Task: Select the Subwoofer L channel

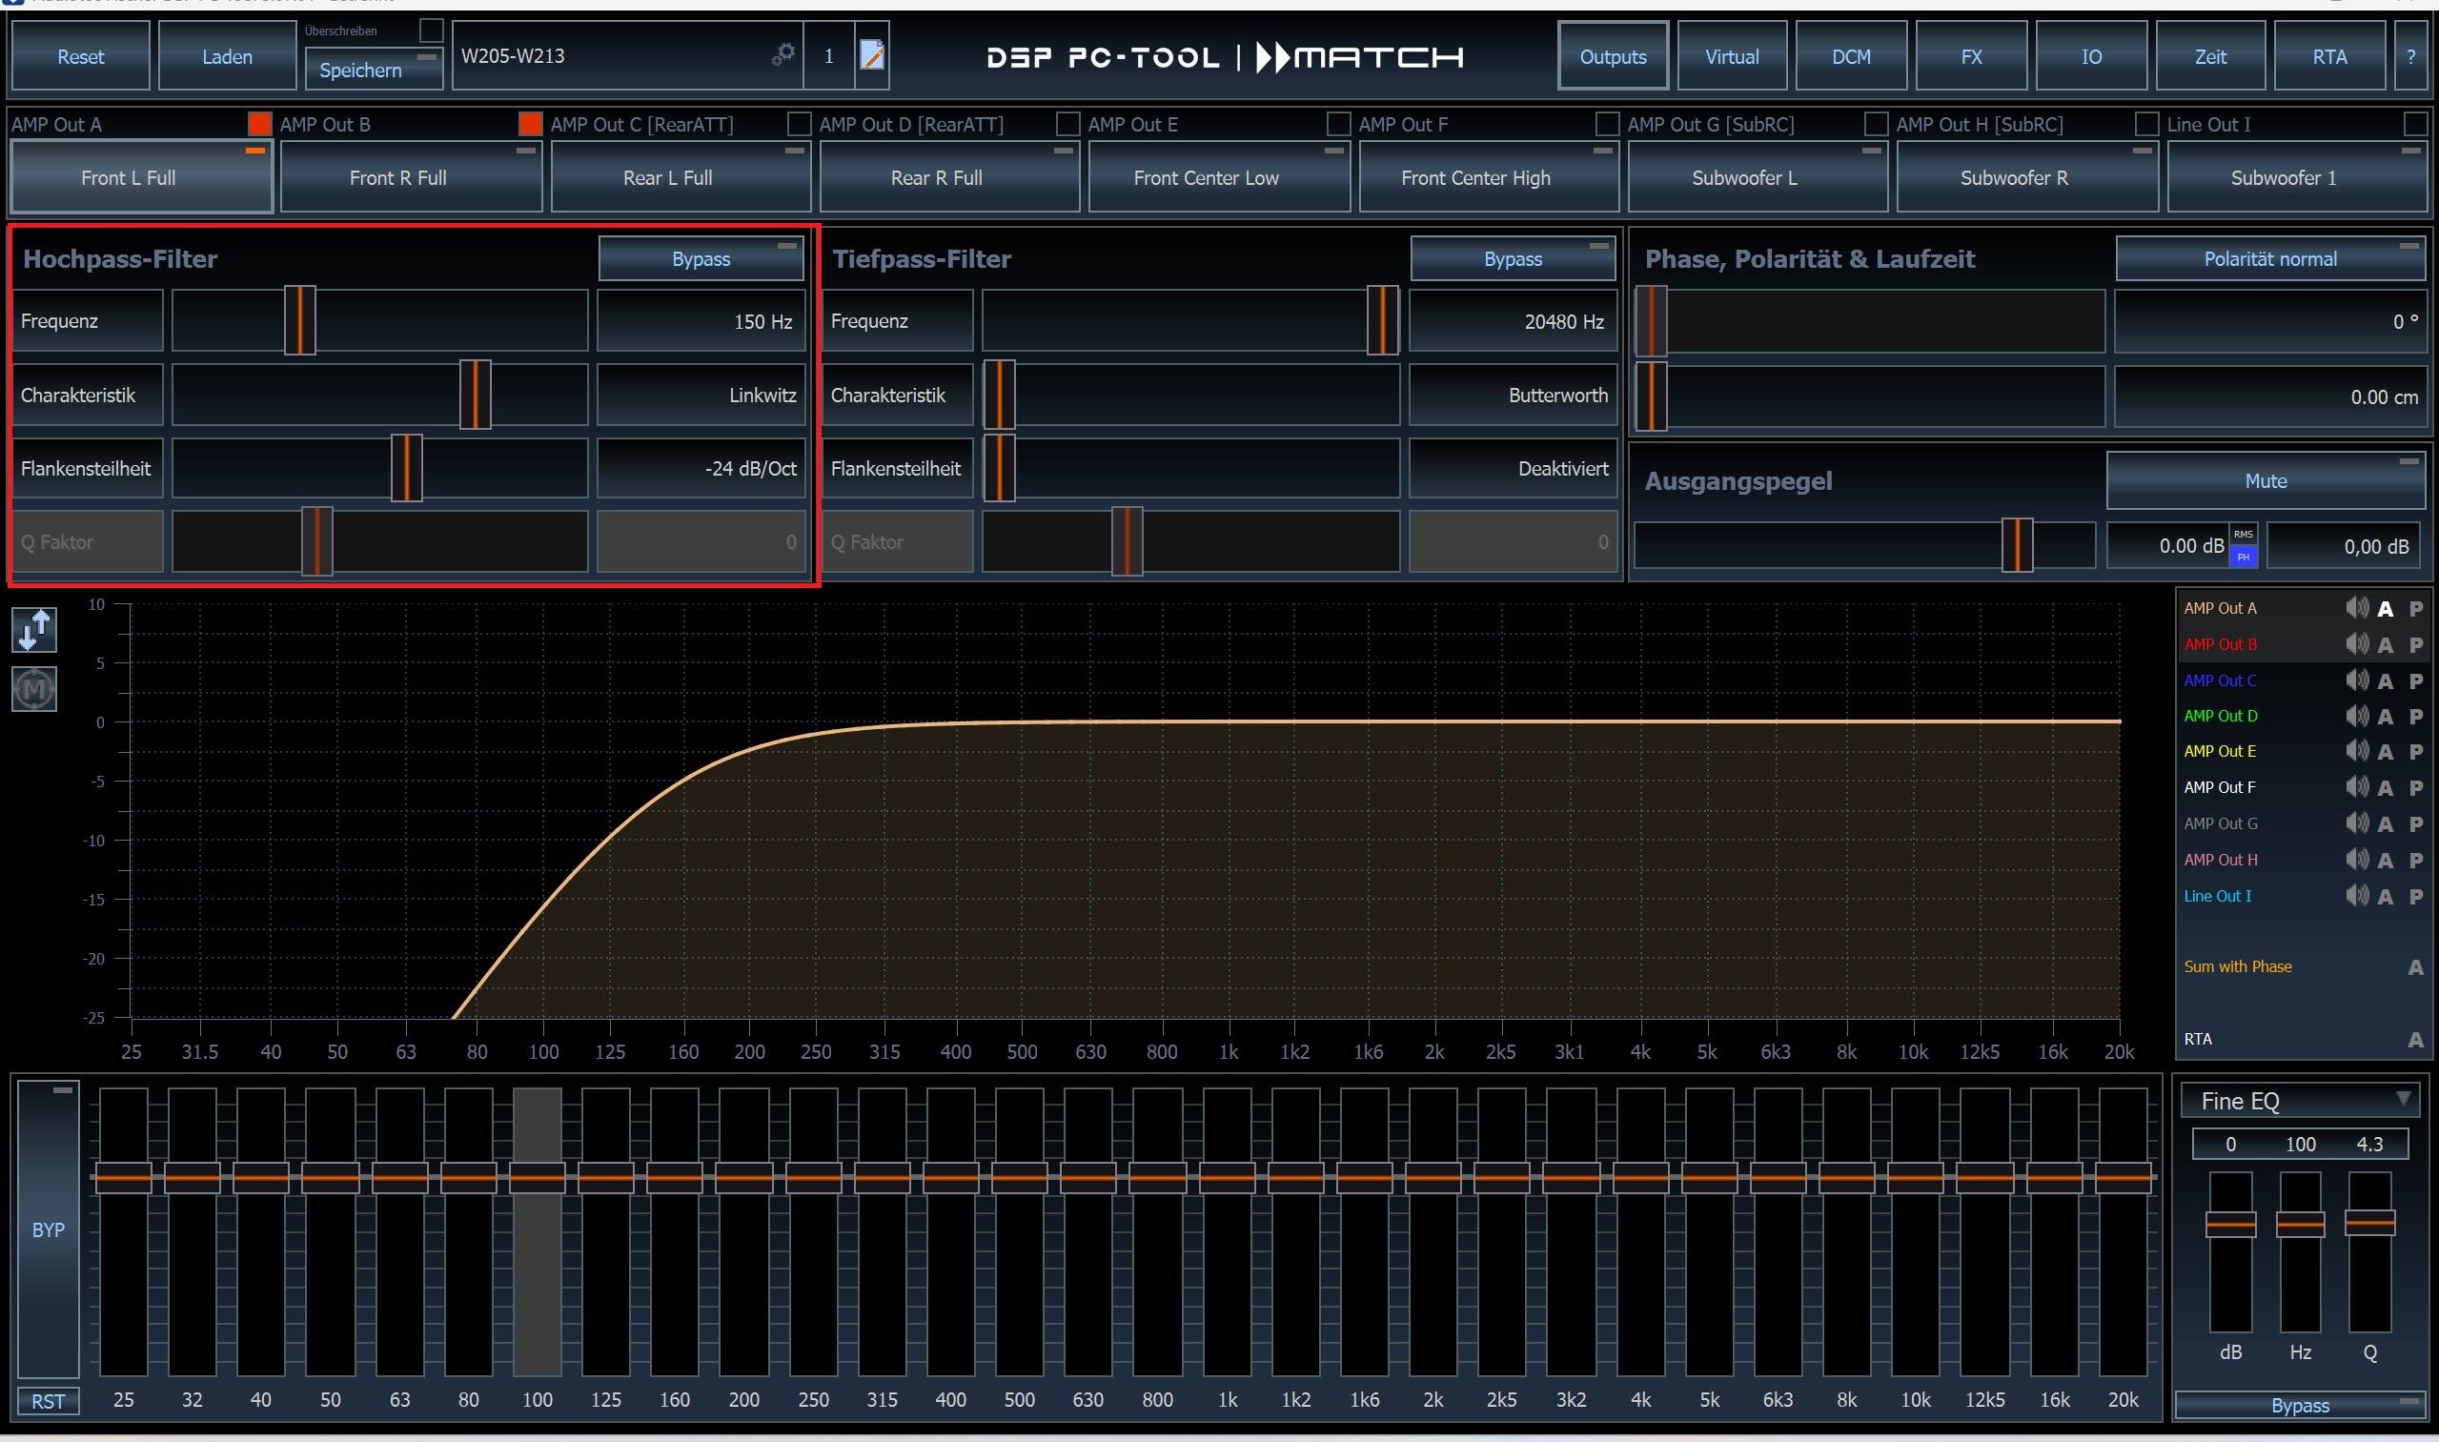Action: pos(1758,177)
